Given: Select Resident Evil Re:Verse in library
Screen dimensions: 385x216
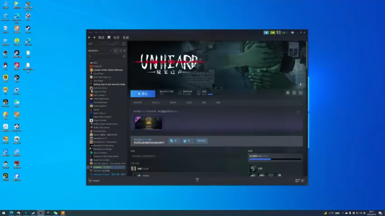Looking at the screenshot, I should [x=103, y=145].
